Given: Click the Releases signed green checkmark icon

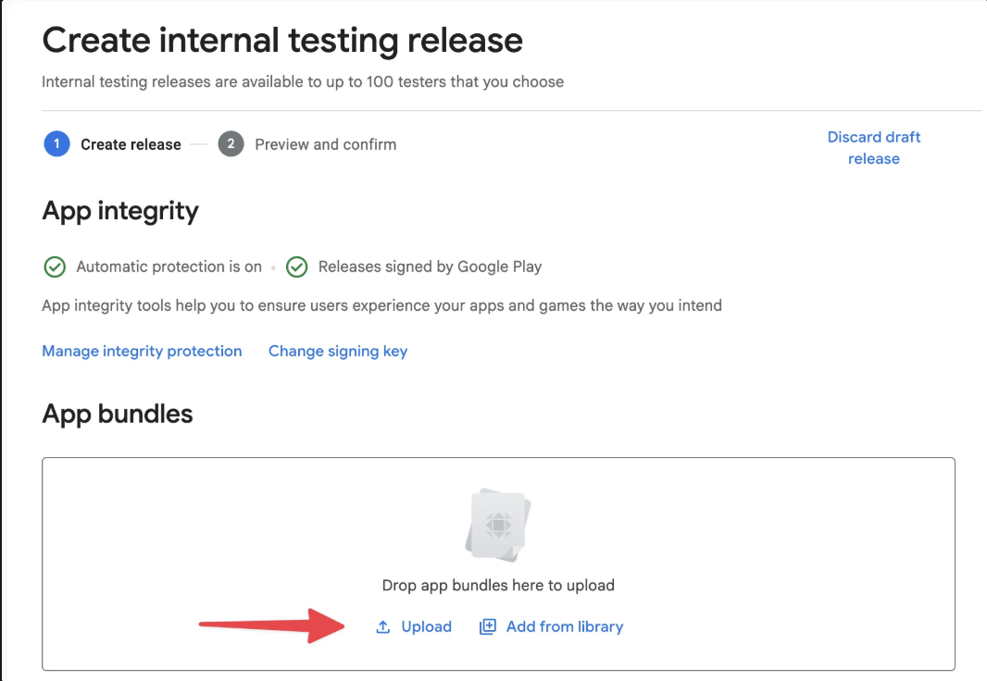Looking at the screenshot, I should (296, 267).
